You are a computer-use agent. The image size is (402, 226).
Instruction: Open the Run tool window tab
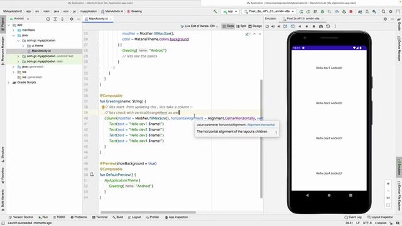[x=43, y=217]
